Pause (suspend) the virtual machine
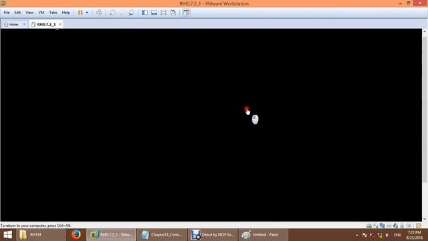The height and width of the screenshot is (241, 428). [x=80, y=13]
